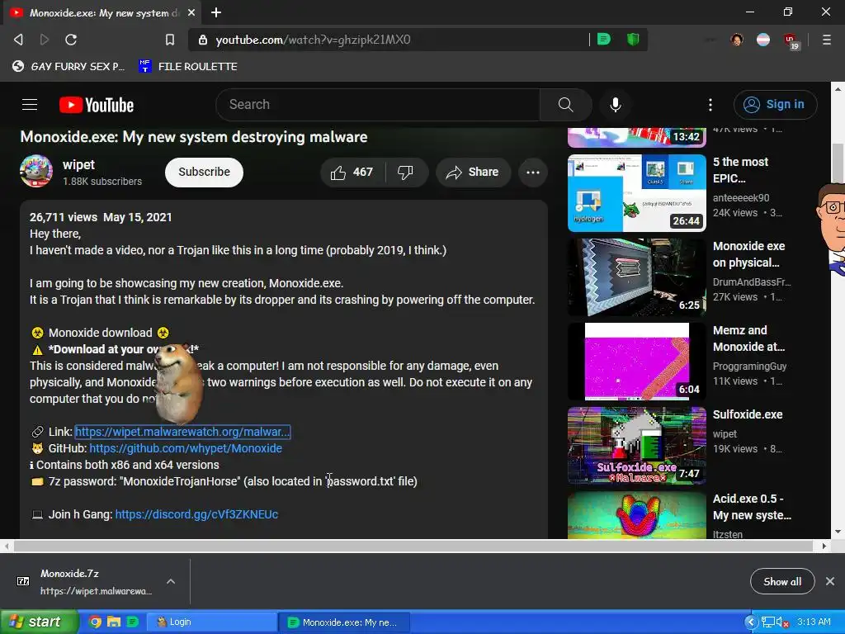Click the page vertical scrollbar thumb

pyautogui.click(x=837, y=163)
